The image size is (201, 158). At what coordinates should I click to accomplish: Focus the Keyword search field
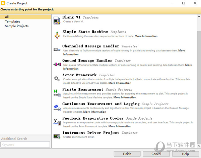tap(25, 145)
